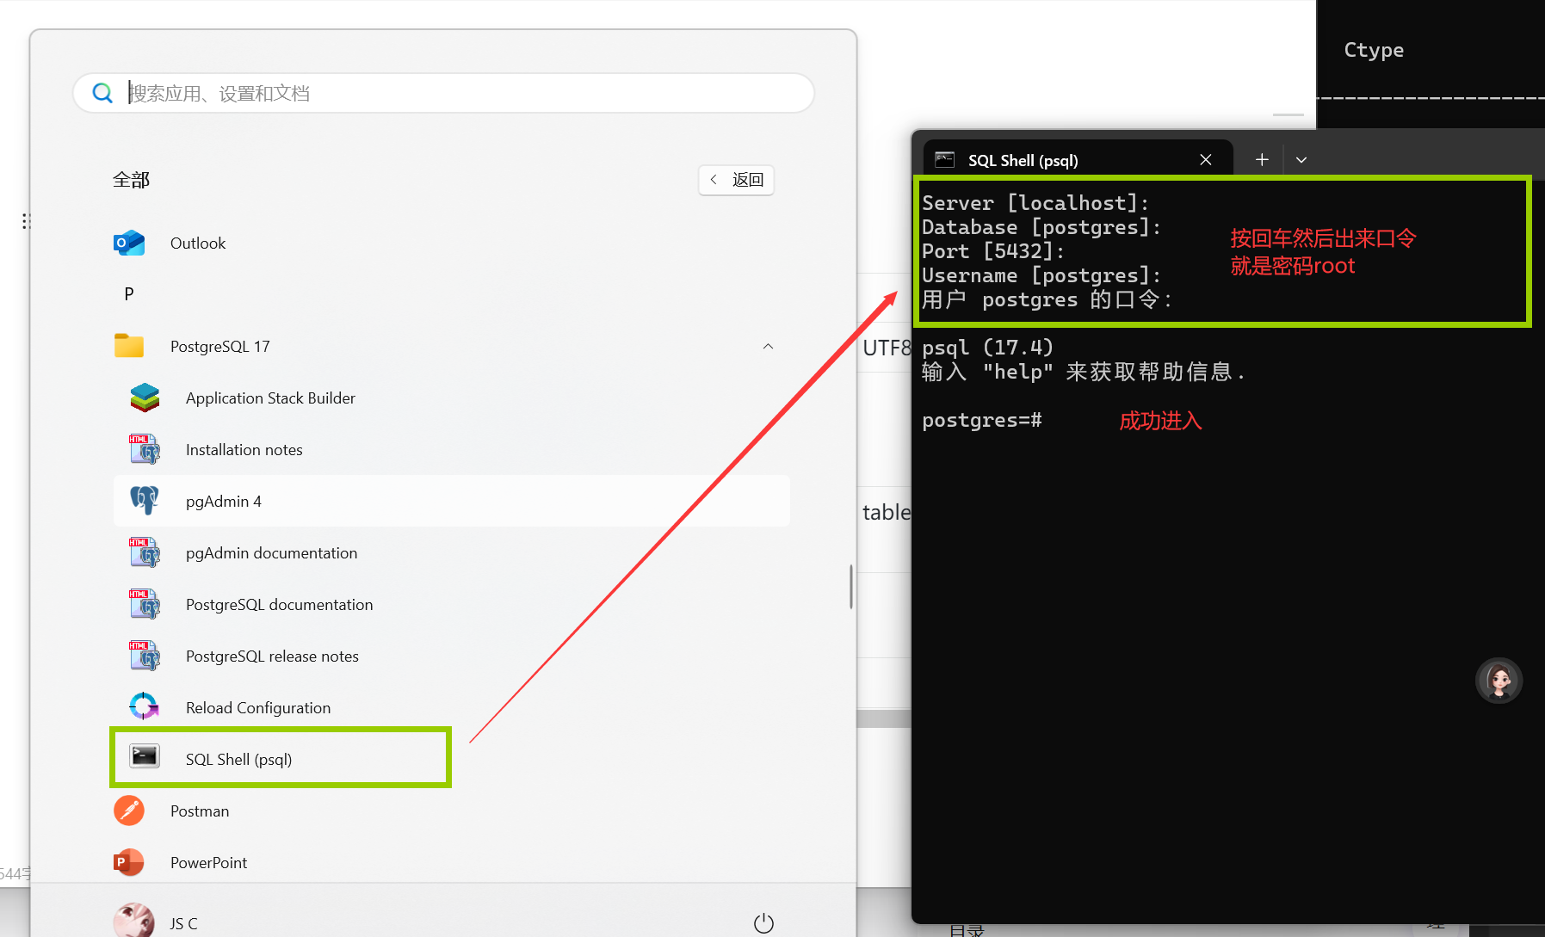The image size is (1545, 937).
Task: Click the PostgreSQL 17 folder icon
Action: click(x=129, y=346)
